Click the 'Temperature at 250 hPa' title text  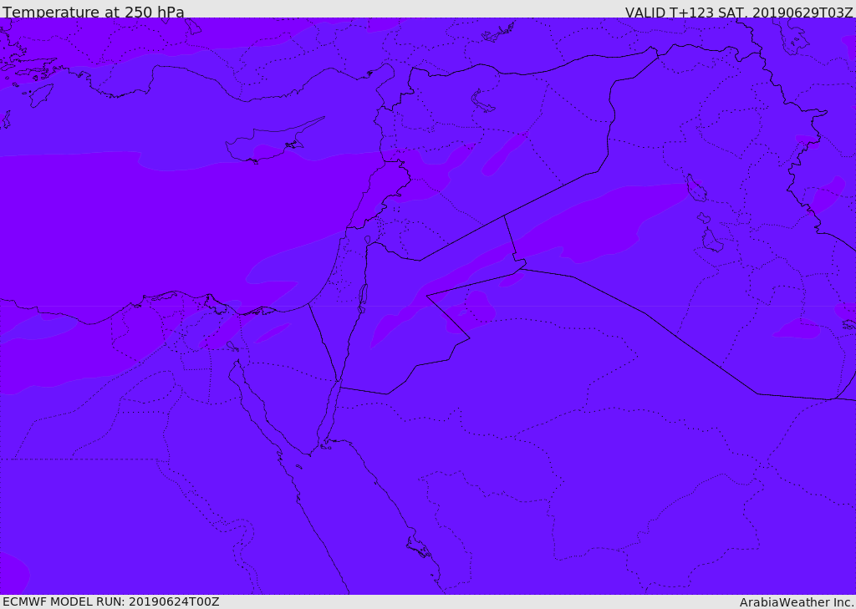click(94, 12)
